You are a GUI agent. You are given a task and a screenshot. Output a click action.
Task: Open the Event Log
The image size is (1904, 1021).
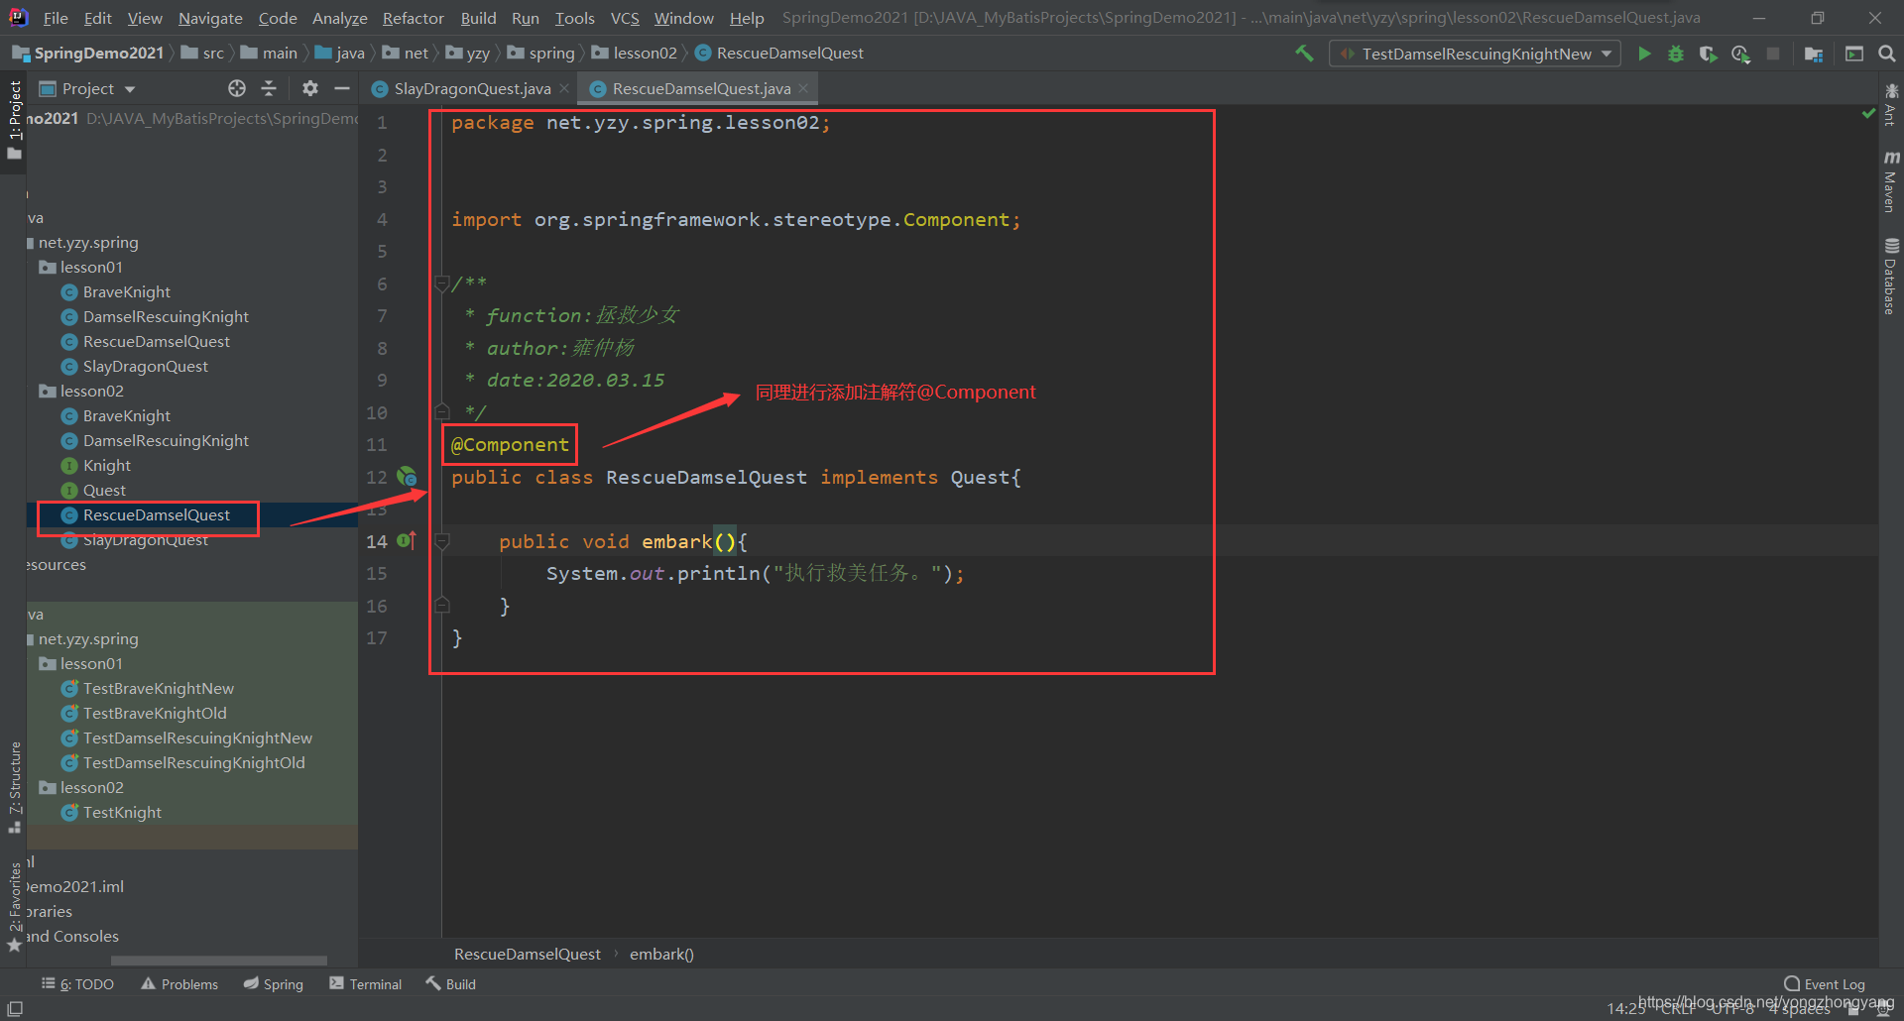pyautogui.click(x=1825, y=984)
